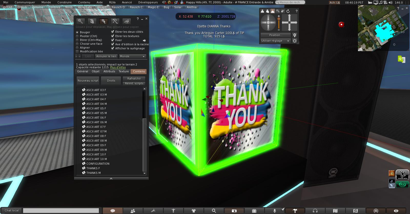
Task: Switch to the Texture tab
Action: tap(124, 72)
